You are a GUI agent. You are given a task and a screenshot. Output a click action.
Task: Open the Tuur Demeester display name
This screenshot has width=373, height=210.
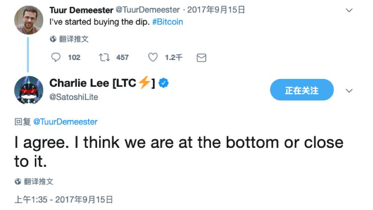81,10
